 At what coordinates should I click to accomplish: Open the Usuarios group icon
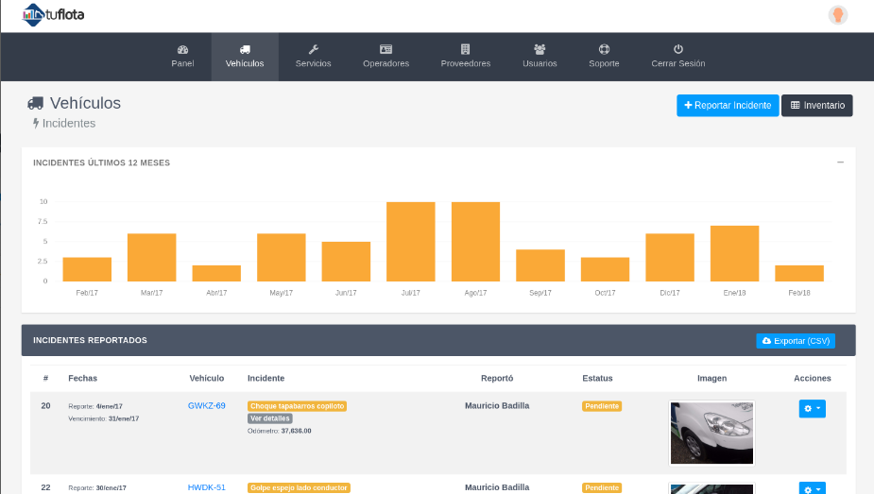[x=540, y=49]
